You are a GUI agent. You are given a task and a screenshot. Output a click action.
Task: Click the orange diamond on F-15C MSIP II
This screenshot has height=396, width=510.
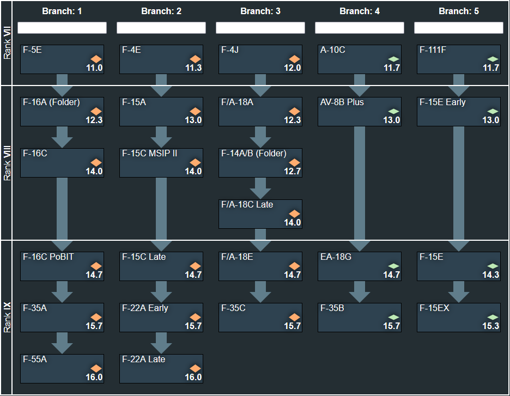tap(196, 162)
